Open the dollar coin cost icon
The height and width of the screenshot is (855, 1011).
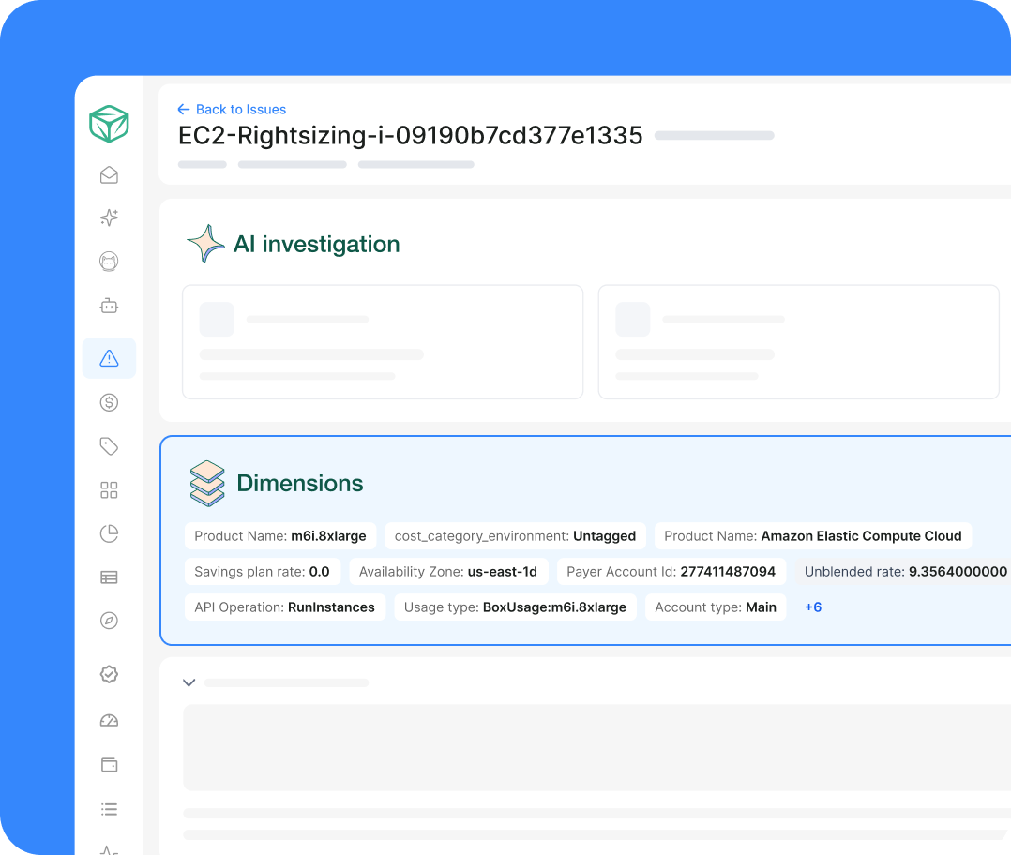pos(109,403)
